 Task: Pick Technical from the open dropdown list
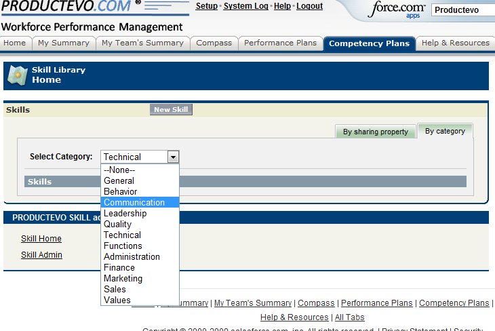pyautogui.click(x=140, y=235)
